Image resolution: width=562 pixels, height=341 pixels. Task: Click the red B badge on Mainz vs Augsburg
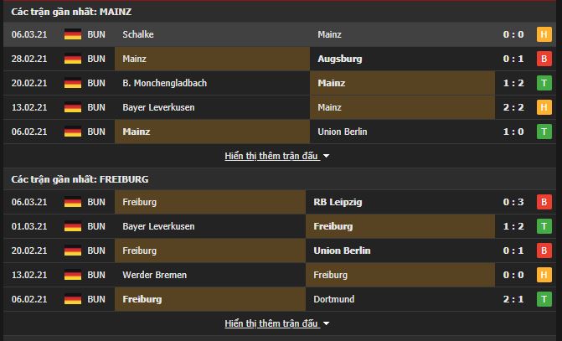(x=544, y=59)
